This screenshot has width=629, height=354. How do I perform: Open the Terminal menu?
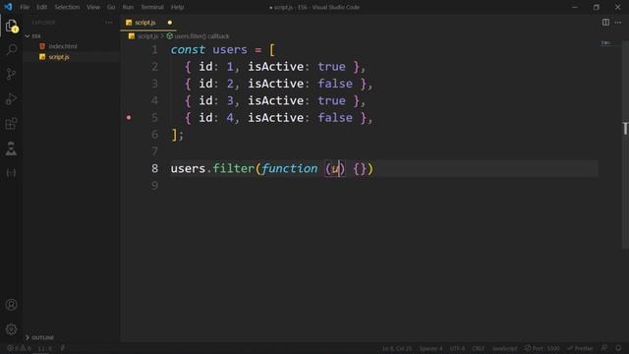(152, 7)
